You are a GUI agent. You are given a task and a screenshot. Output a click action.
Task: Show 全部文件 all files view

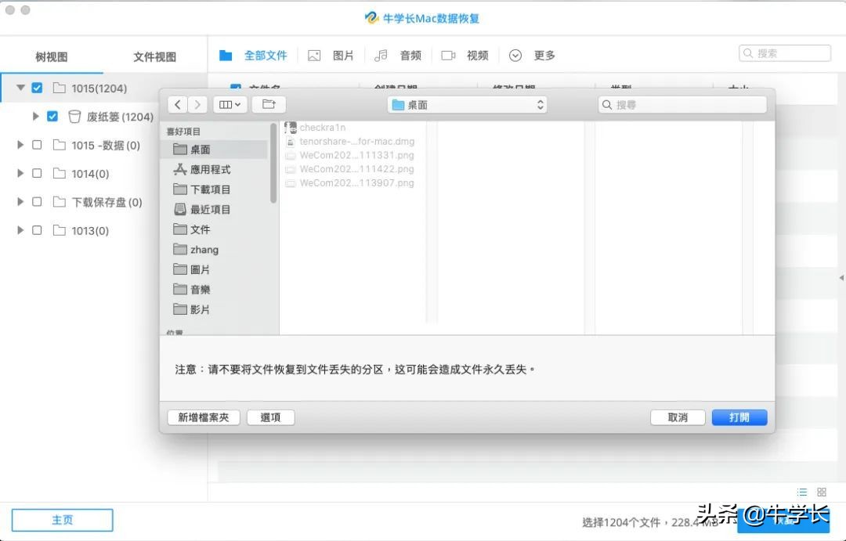click(266, 55)
